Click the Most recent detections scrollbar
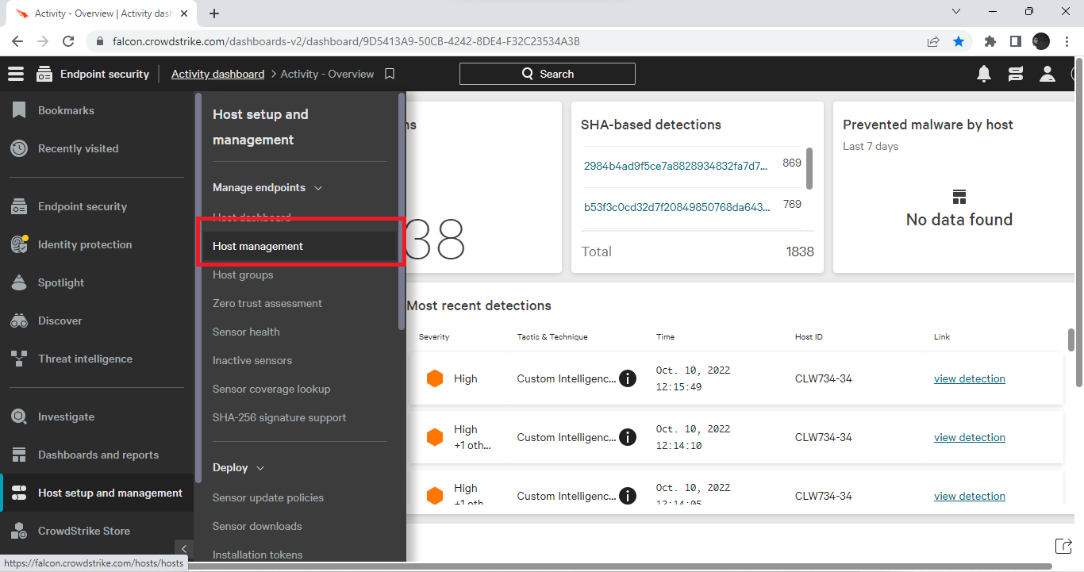 tap(1071, 340)
